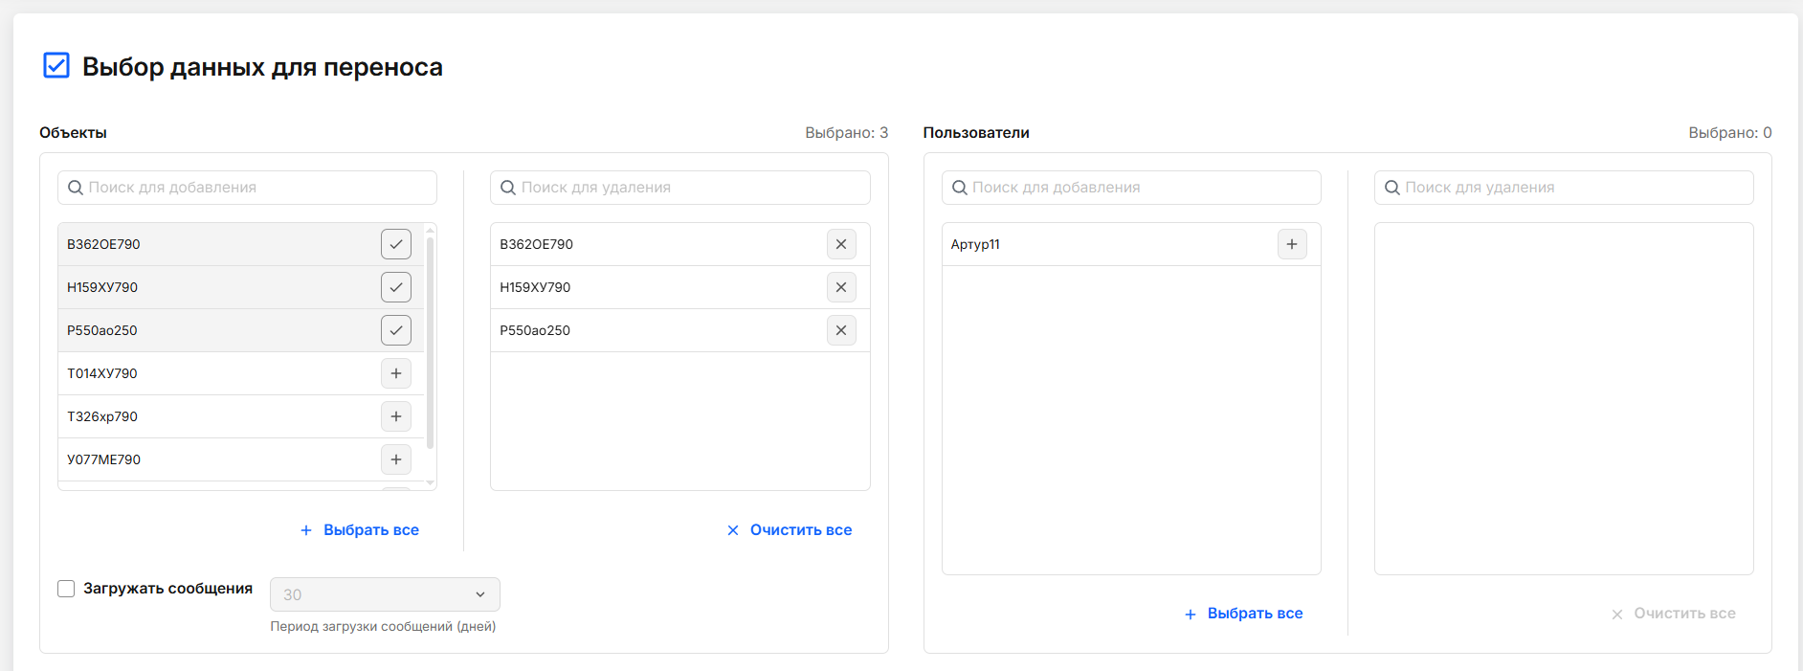Click Выбрать все under objects list
The height and width of the screenshot is (671, 1803).
pos(360,530)
